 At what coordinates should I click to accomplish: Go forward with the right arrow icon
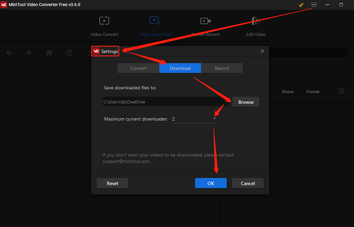click(28, 53)
